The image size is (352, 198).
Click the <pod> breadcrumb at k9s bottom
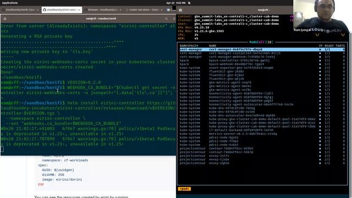point(184,189)
